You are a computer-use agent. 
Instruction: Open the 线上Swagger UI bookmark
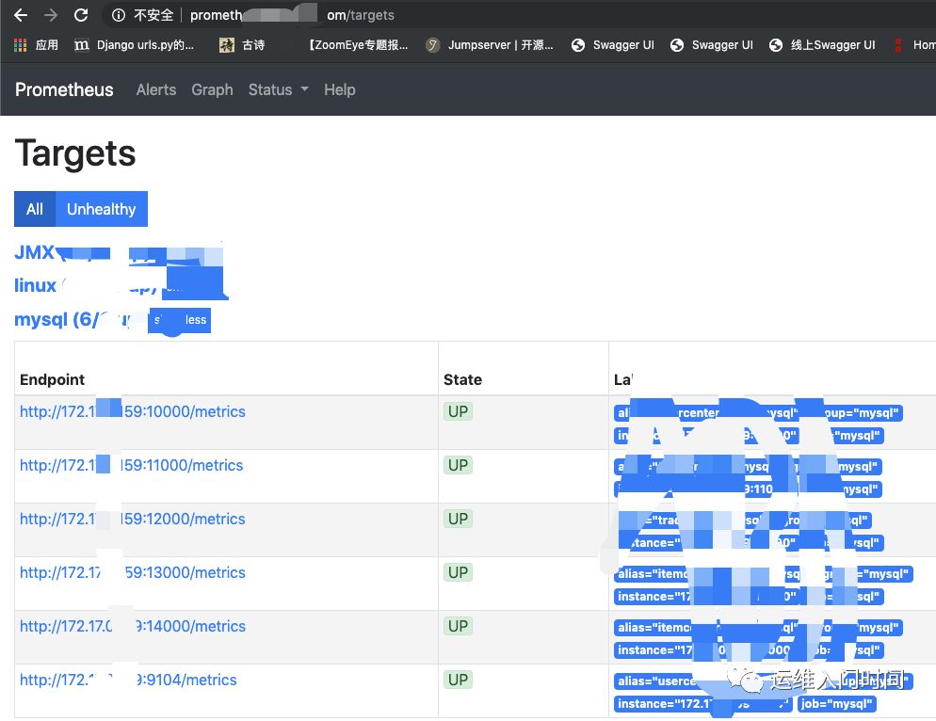click(x=823, y=45)
